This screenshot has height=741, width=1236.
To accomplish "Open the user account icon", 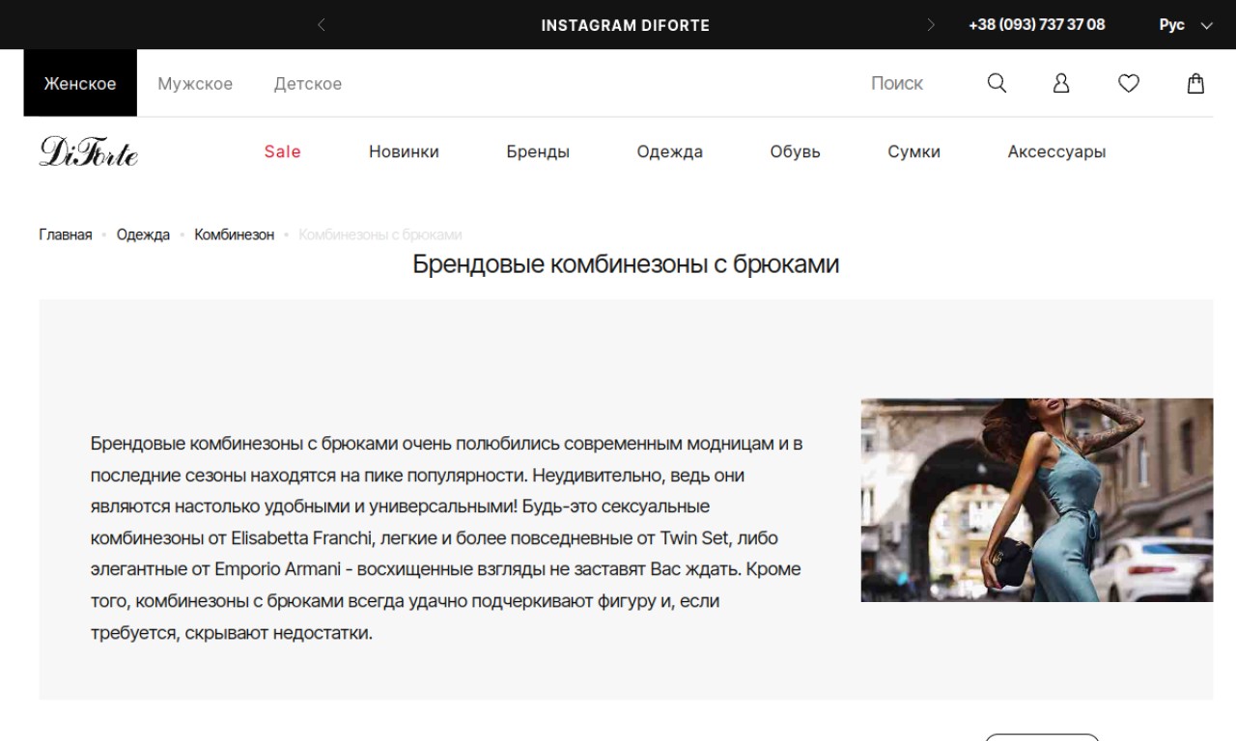I will tap(1061, 84).
